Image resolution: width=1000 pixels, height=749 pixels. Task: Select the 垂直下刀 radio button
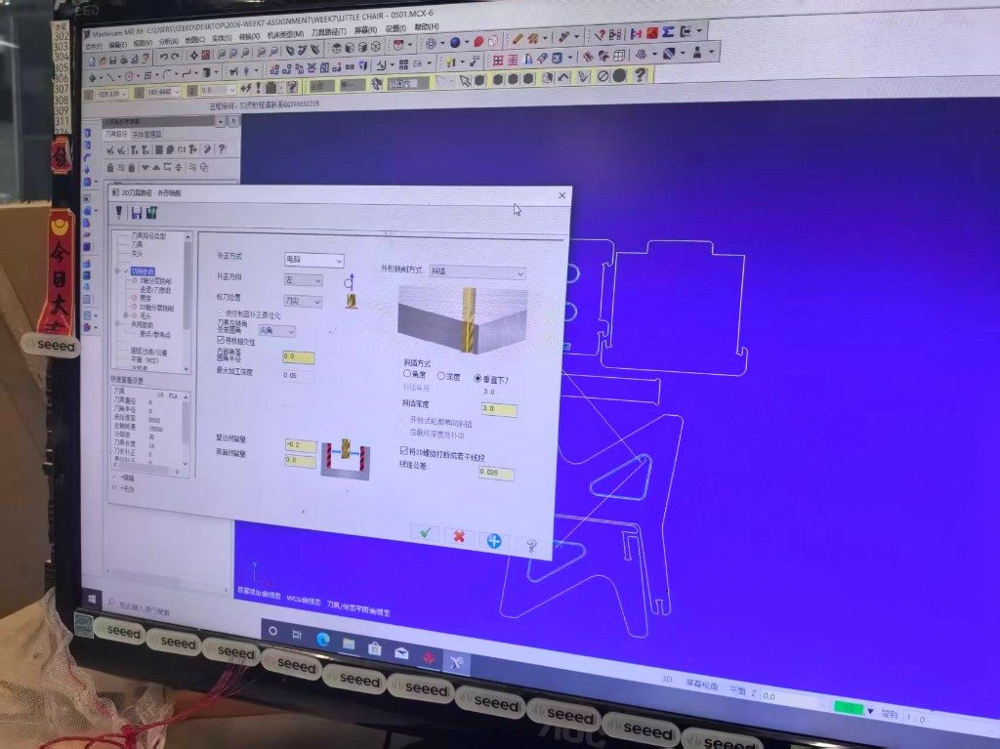pyautogui.click(x=478, y=378)
